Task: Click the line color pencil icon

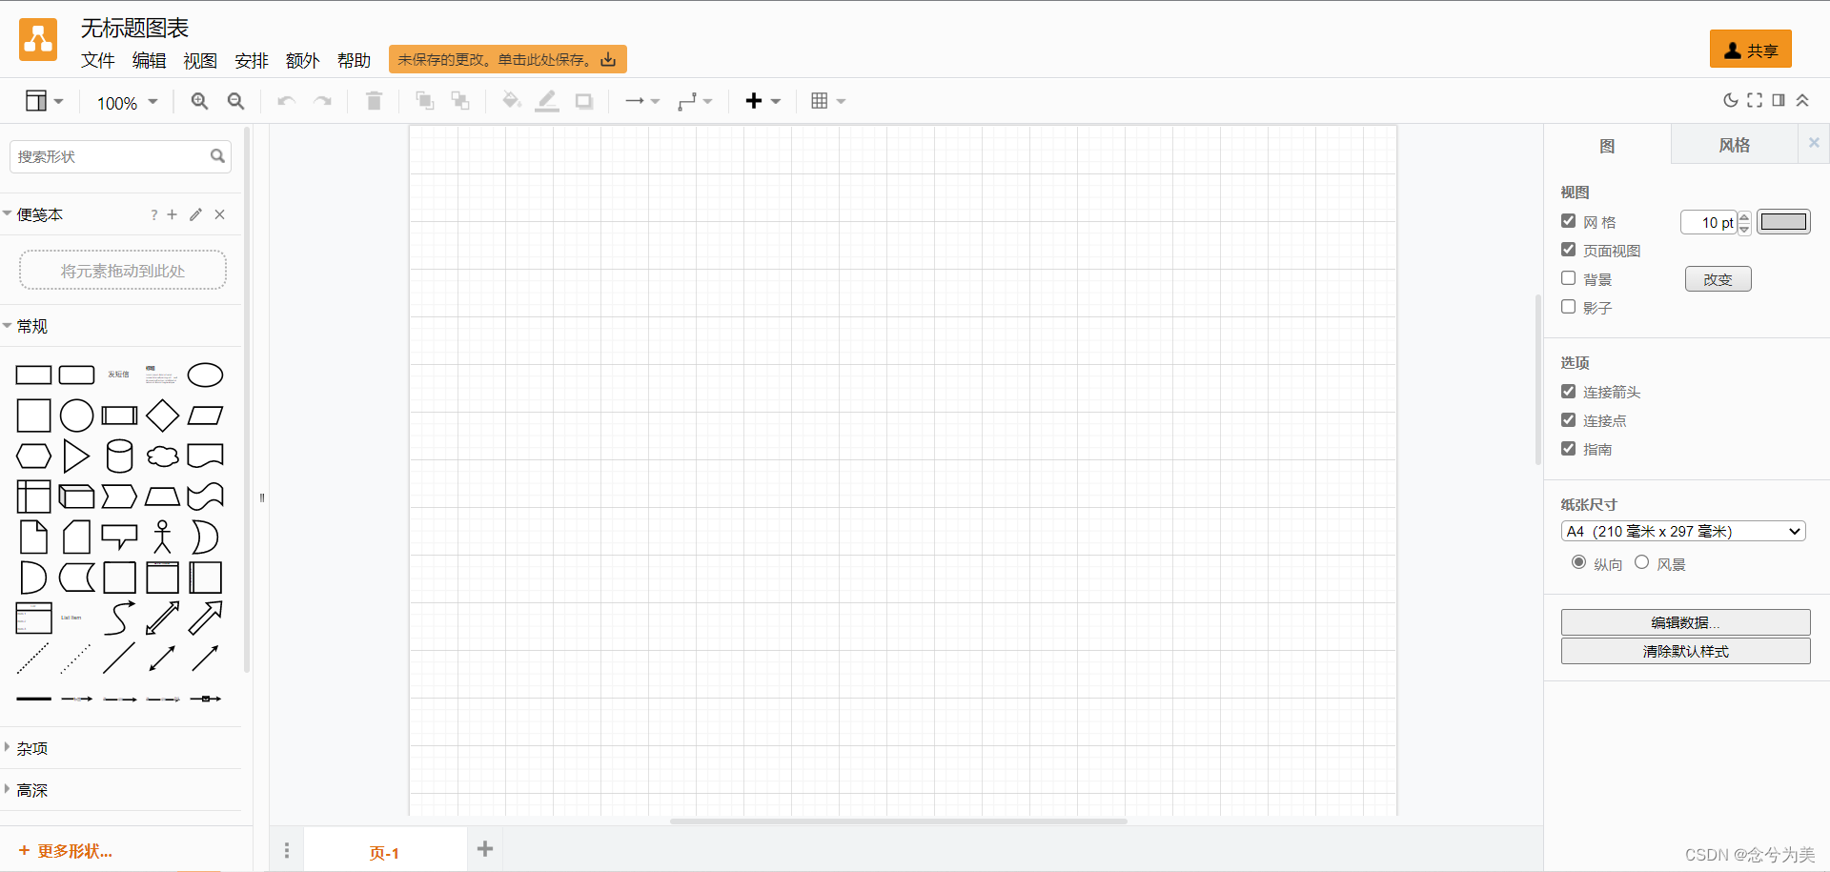Action: 547,101
